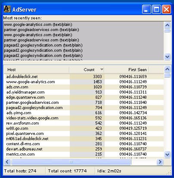Screen dimensions: 174x178
Task: Click down arrow of host table scrollbar
Action: [x=167, y=155]
